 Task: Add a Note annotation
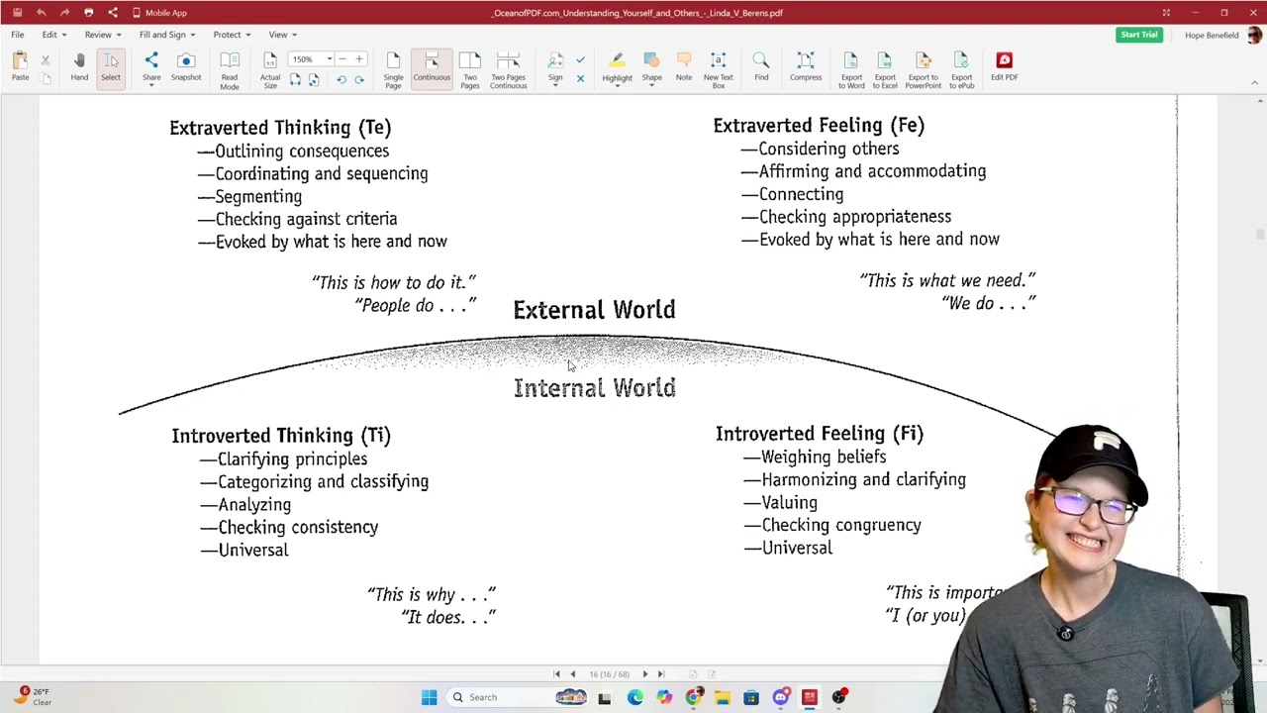[x=684, y=67]
